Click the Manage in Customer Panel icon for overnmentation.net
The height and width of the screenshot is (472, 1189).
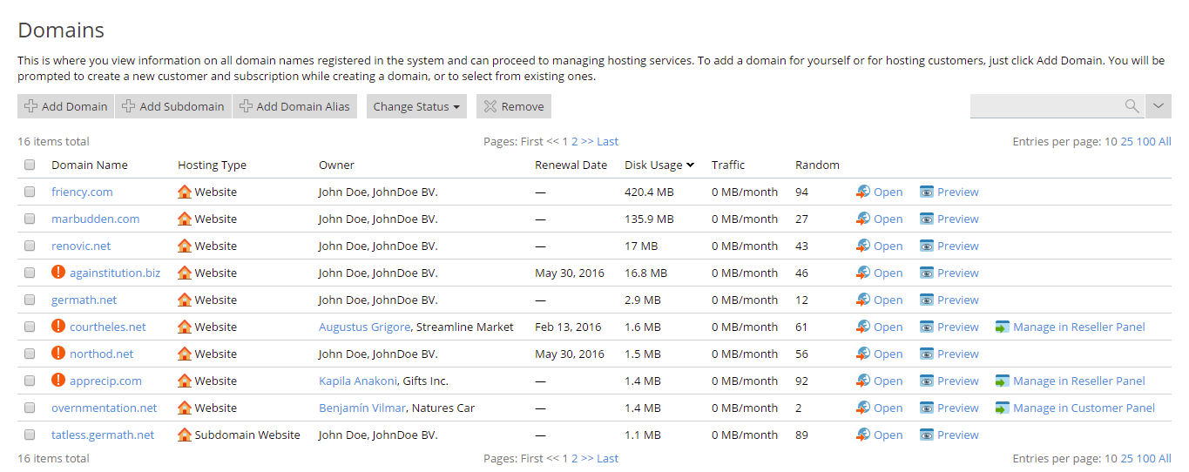click(x=1003, y=408)
